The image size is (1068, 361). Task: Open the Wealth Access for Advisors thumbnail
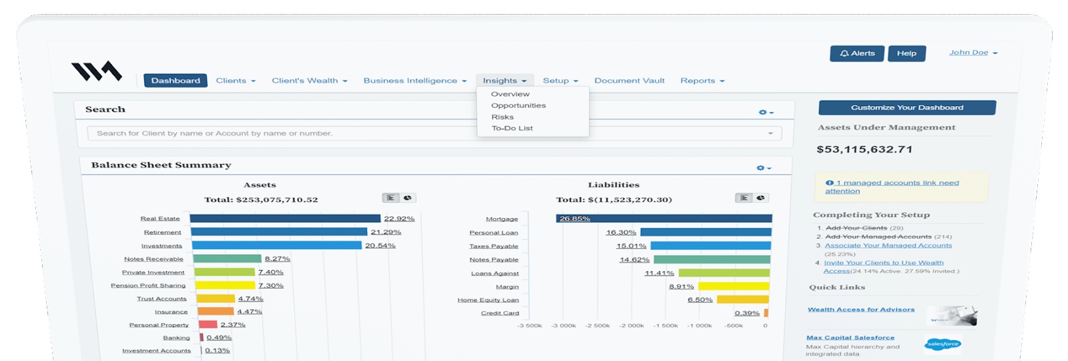953,316
